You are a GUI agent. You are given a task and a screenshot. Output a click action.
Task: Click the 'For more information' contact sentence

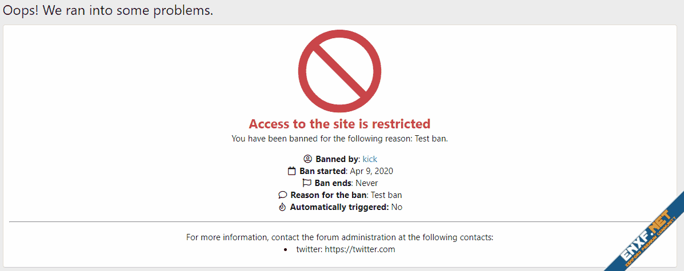click(x=339, y=237)
